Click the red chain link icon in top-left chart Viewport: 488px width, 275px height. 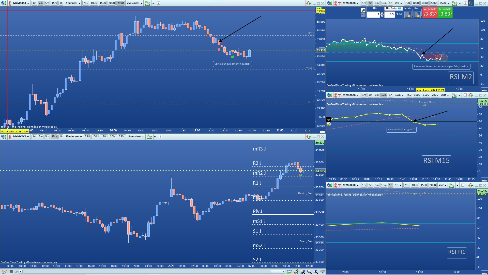10,3
